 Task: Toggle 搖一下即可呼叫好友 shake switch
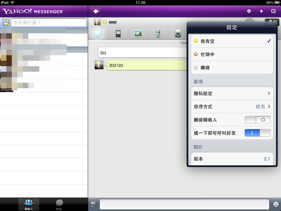[x=258, y=133]
